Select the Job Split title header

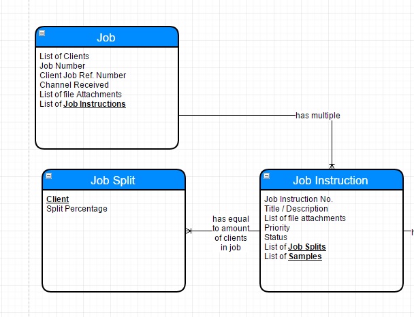(x=113, y=180)
